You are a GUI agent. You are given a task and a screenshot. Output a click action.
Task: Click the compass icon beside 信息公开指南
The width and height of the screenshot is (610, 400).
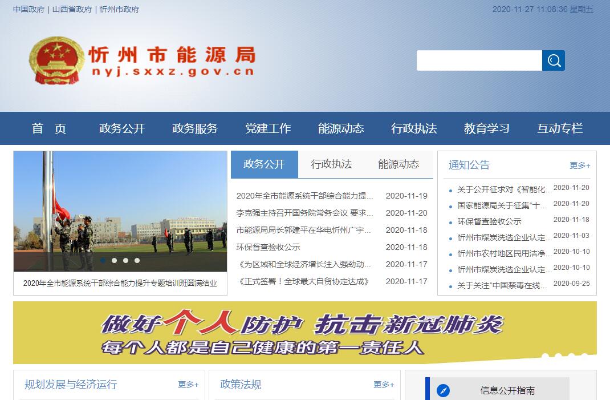tap(443, 390)
